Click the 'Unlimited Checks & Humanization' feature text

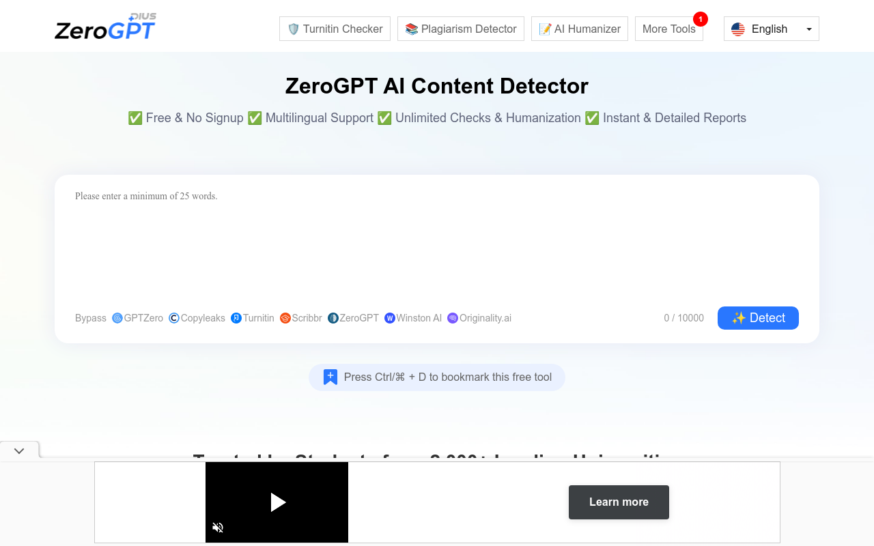pos(488,118)
